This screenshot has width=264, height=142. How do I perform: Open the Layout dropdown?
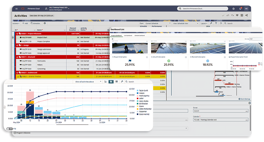(204, 23)
